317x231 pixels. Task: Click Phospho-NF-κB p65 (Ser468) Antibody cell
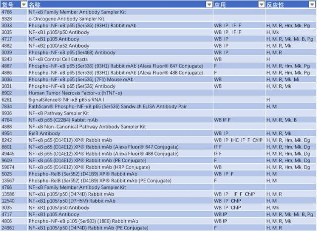[x=120, y=53]
